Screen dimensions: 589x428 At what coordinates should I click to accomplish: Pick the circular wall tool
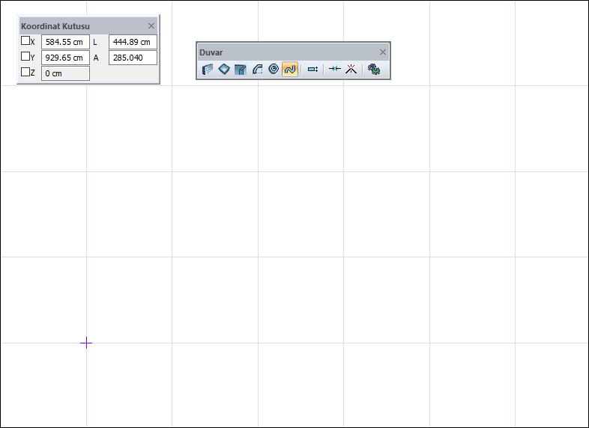pos(274,70)
